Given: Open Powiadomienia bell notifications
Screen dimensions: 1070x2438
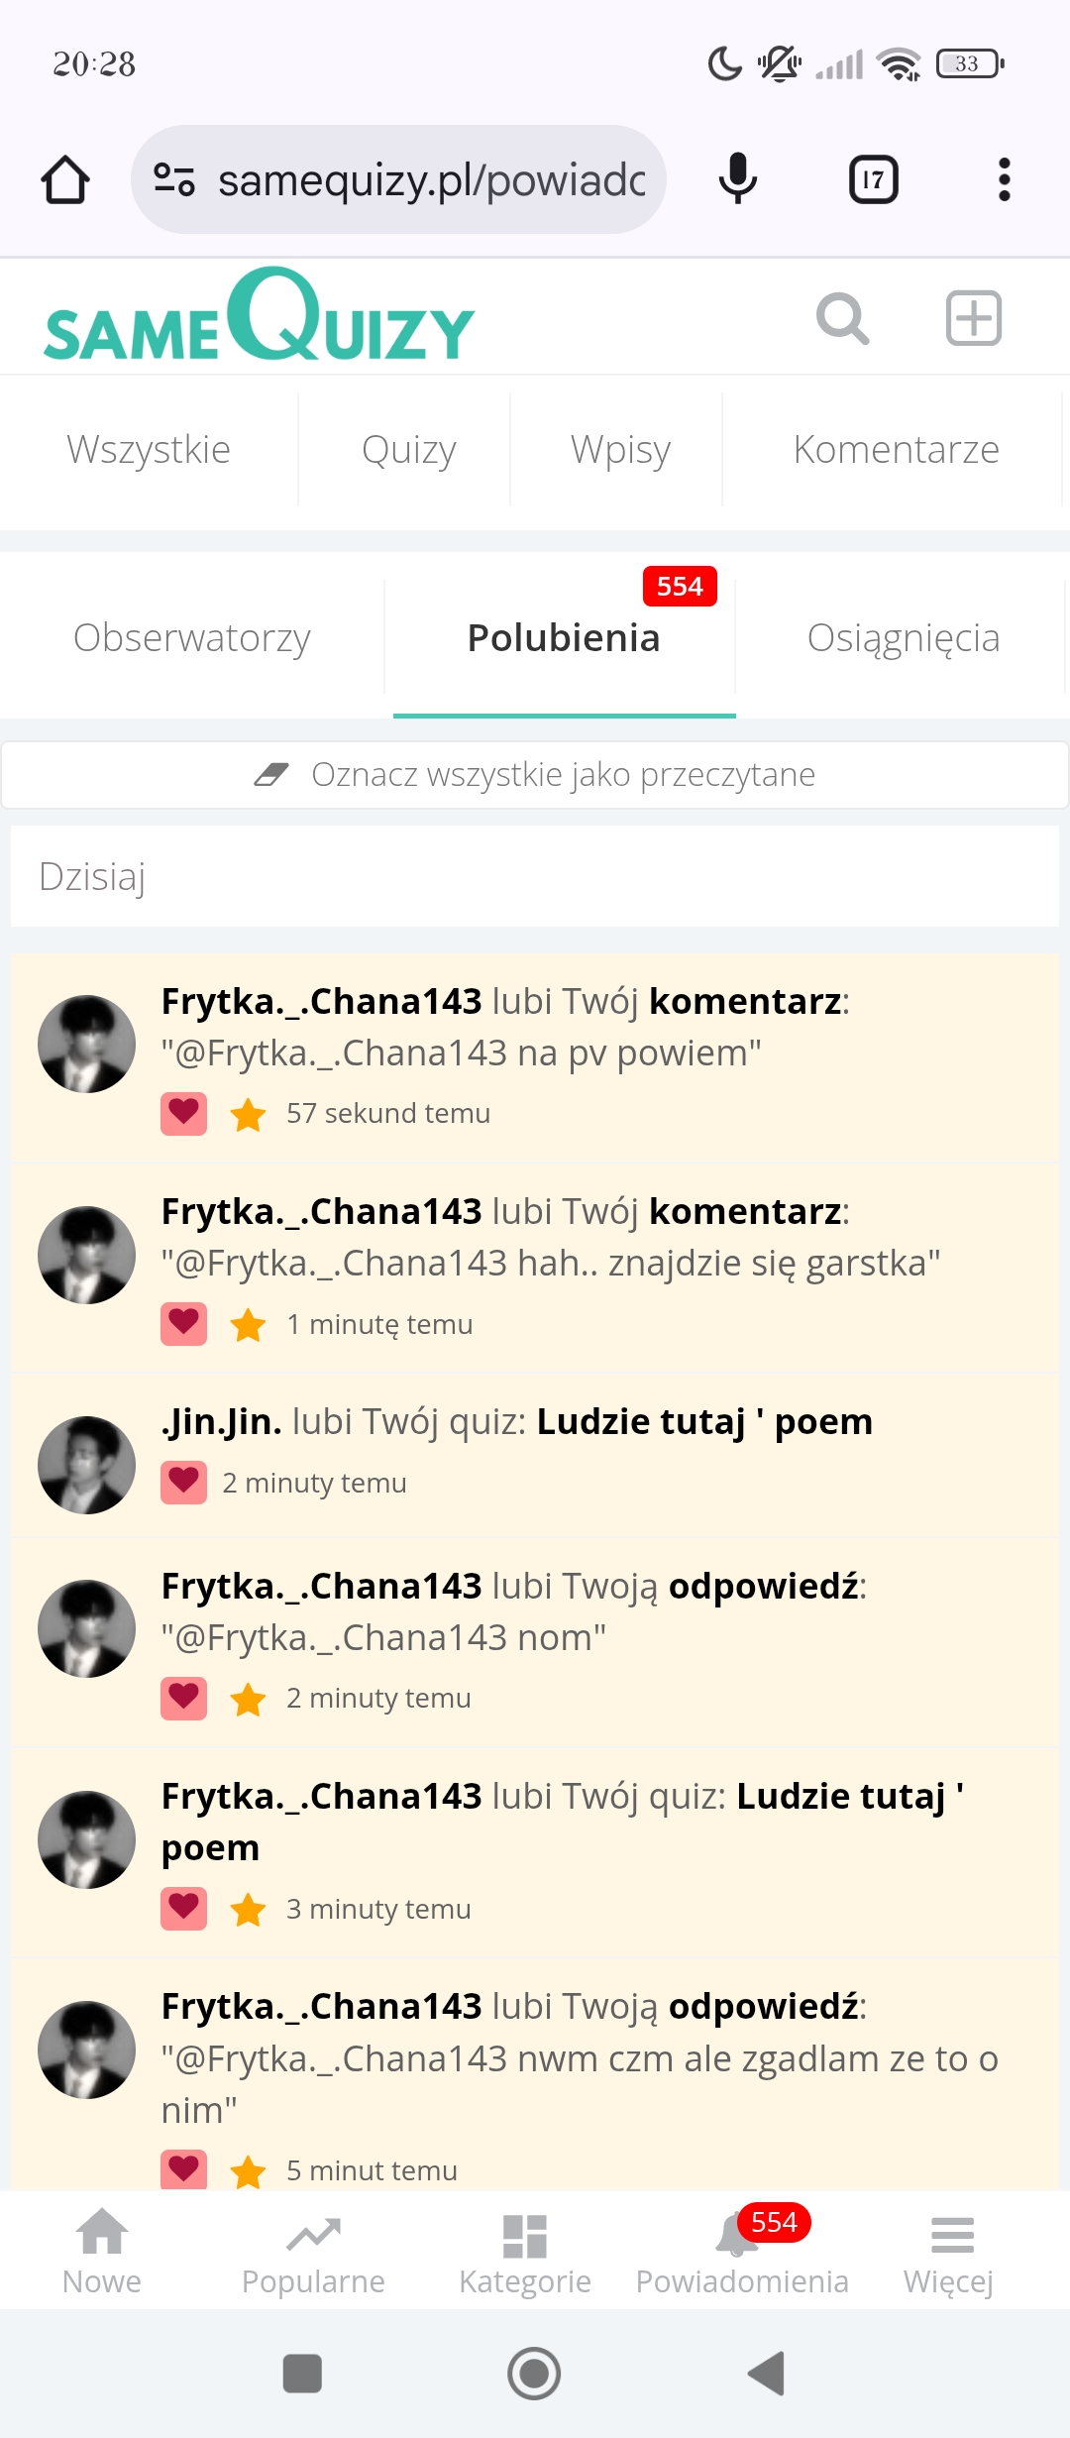Looking at the screenshot, I should 742,2253.
